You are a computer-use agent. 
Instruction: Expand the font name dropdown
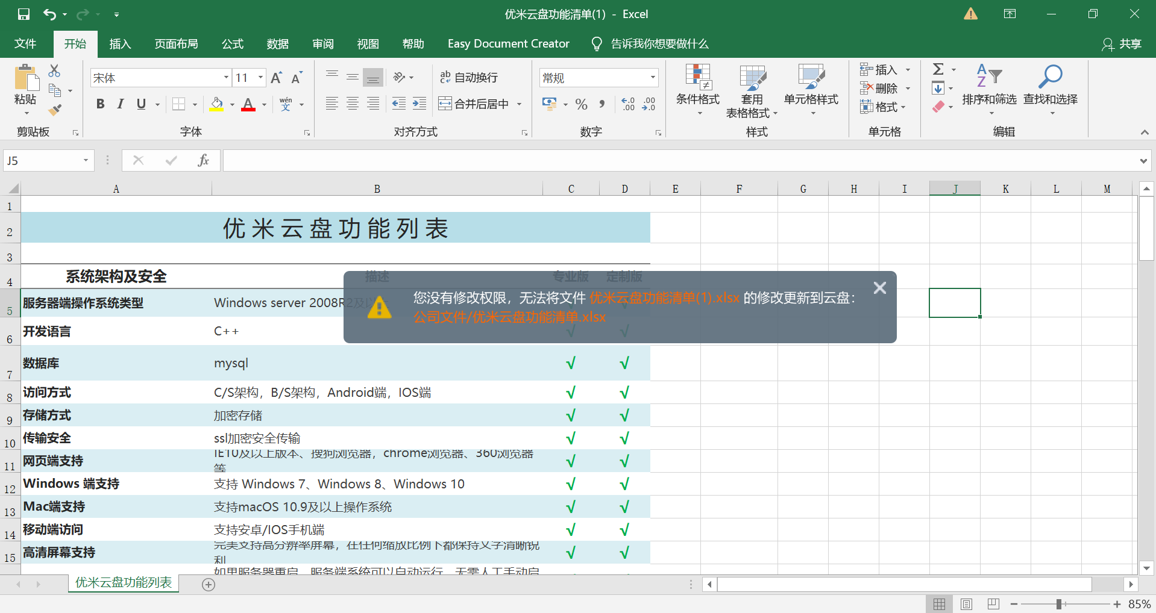coord(226,78)
